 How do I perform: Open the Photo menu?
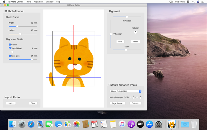coord(29,2)
